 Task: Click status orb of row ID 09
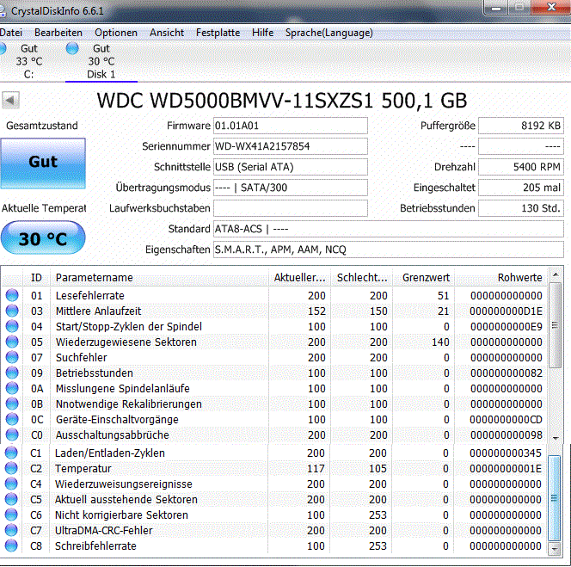tap(12, 373)
